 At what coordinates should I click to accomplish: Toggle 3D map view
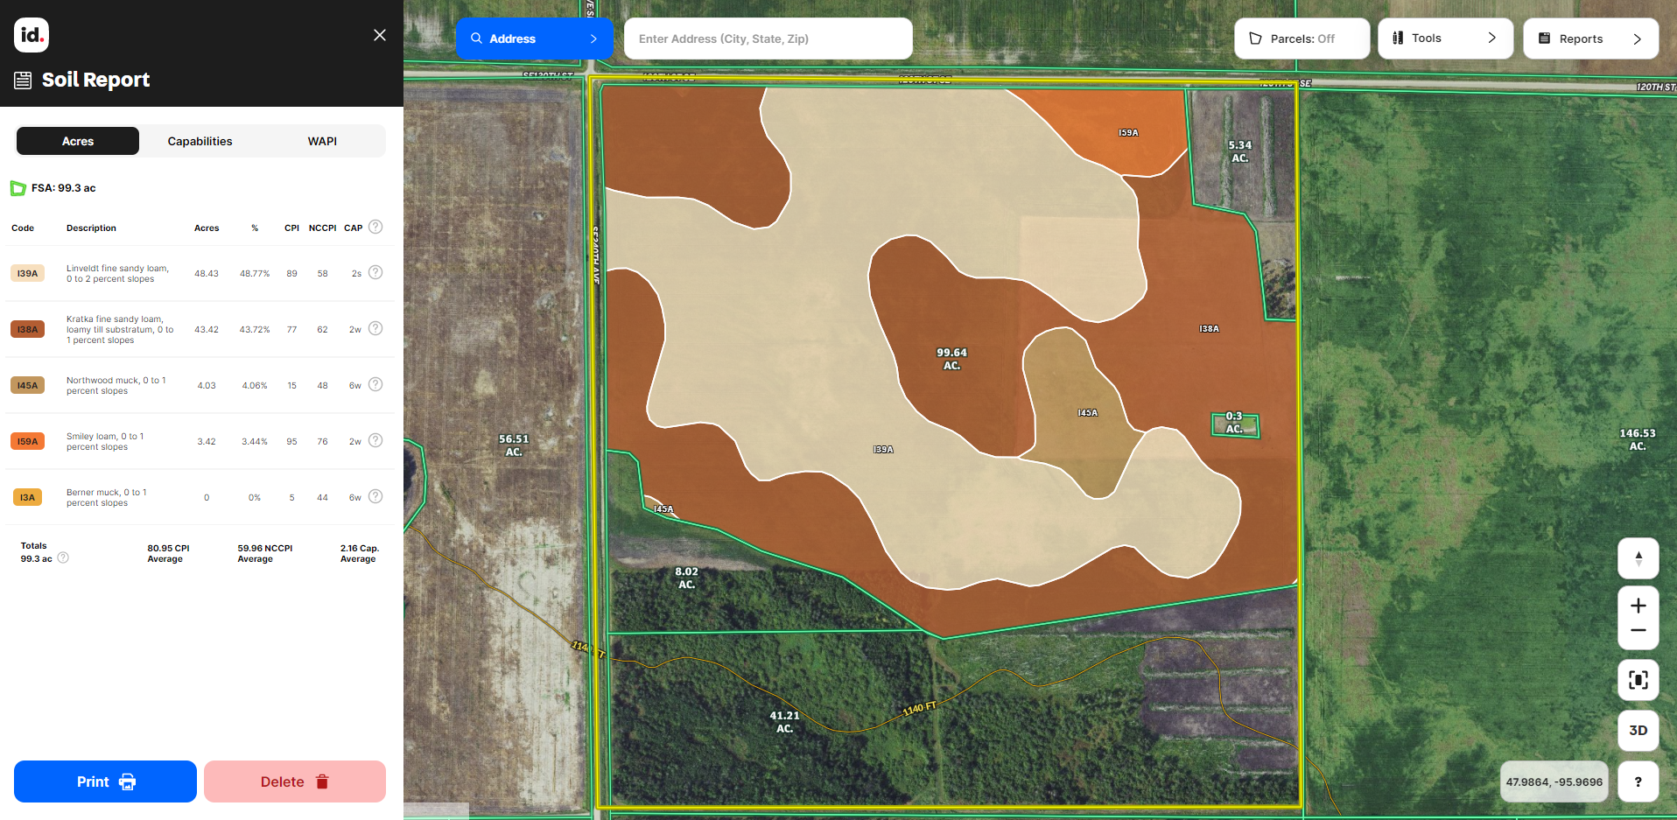click(x=1638, y=731)
